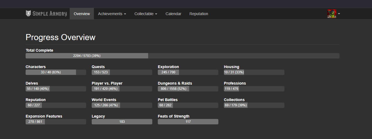Open the Quests category heading

(x=98, y=67)
